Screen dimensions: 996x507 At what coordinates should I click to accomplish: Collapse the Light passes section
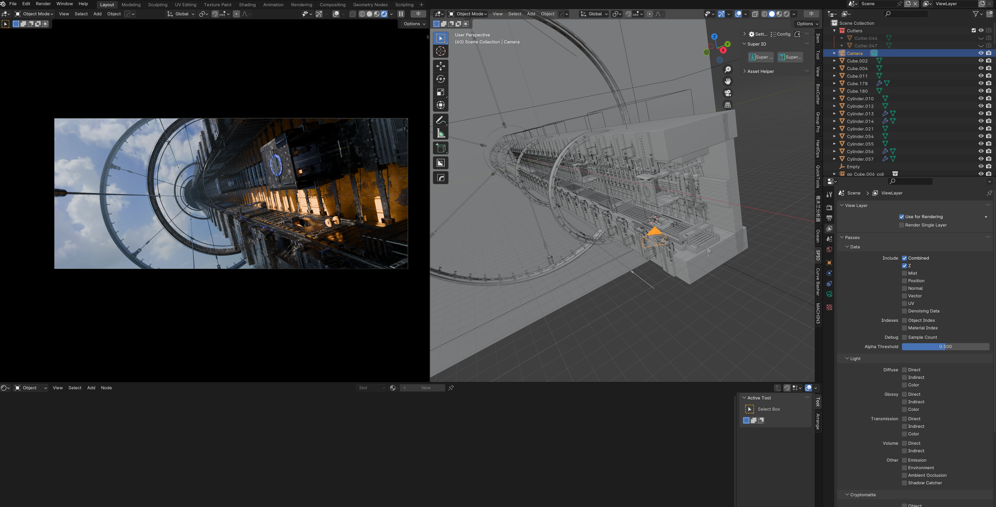coord(855,359)
